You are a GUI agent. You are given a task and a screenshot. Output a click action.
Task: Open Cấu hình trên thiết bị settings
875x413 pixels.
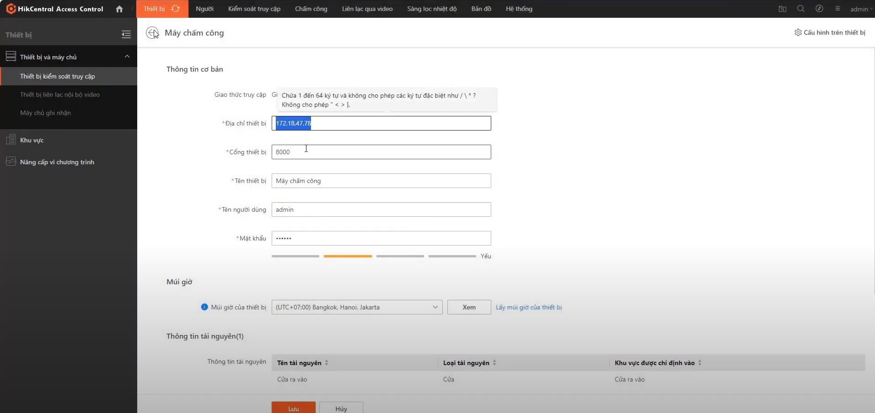[830, 32]
